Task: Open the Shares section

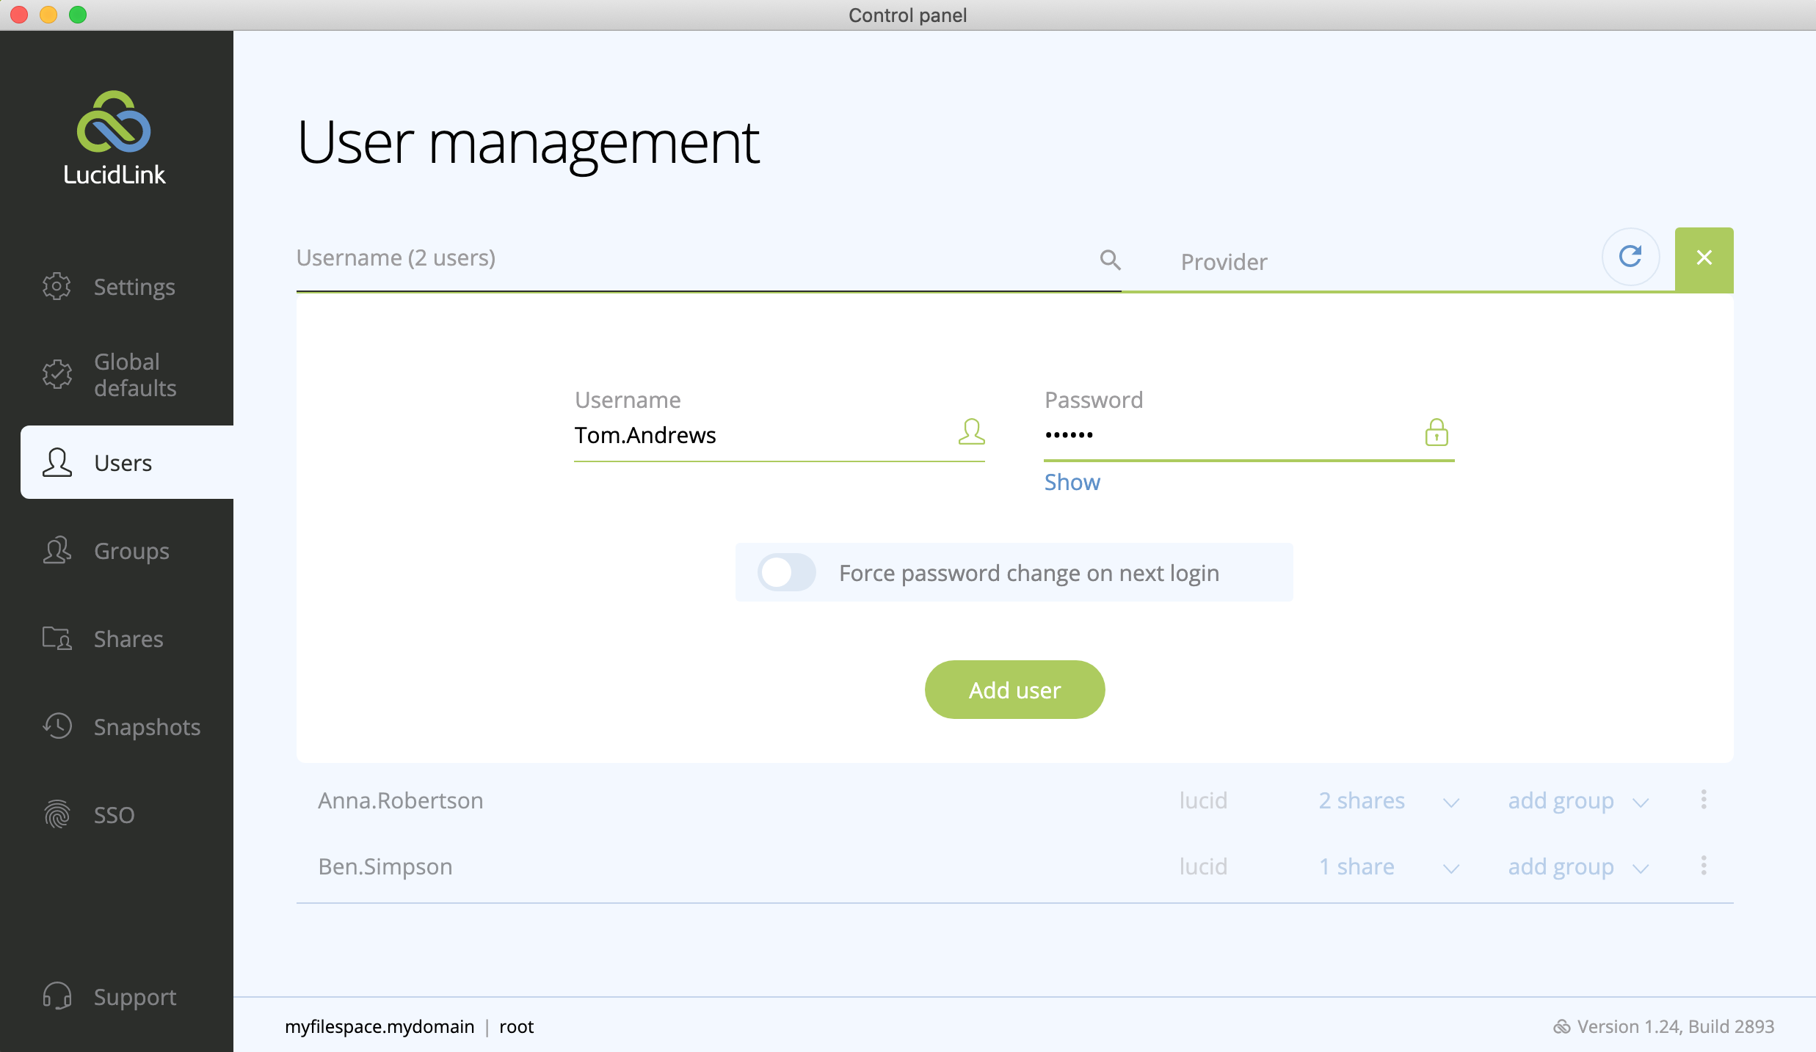Action: (x=128, y=638)
